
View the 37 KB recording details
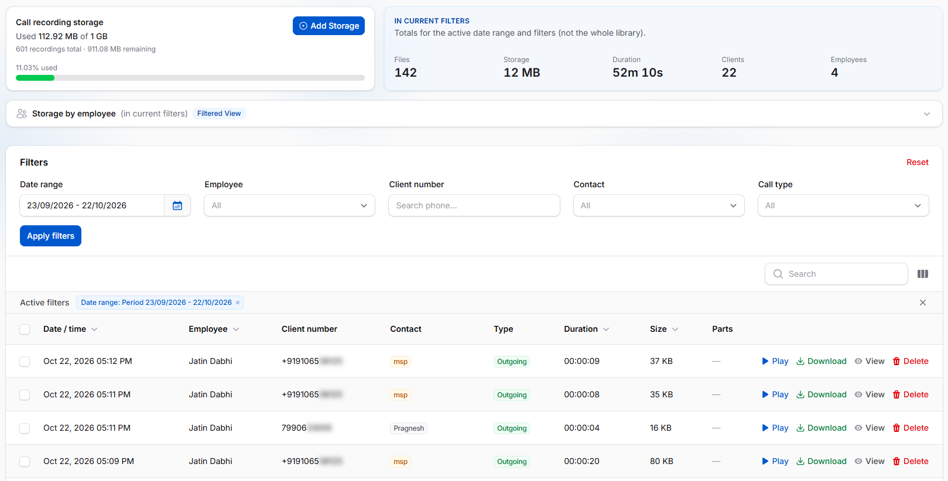coord(870,361)
